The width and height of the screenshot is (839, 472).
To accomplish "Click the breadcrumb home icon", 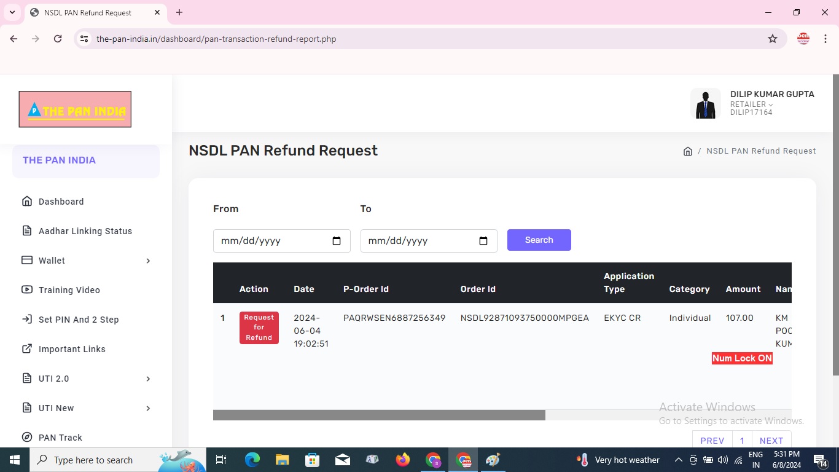I will coord(688,151).
